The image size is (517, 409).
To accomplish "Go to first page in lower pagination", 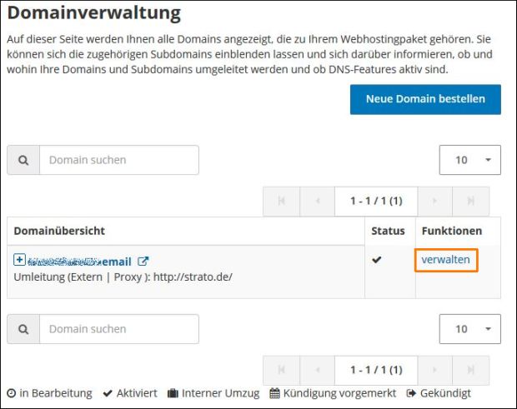I will tap(281, 370).
